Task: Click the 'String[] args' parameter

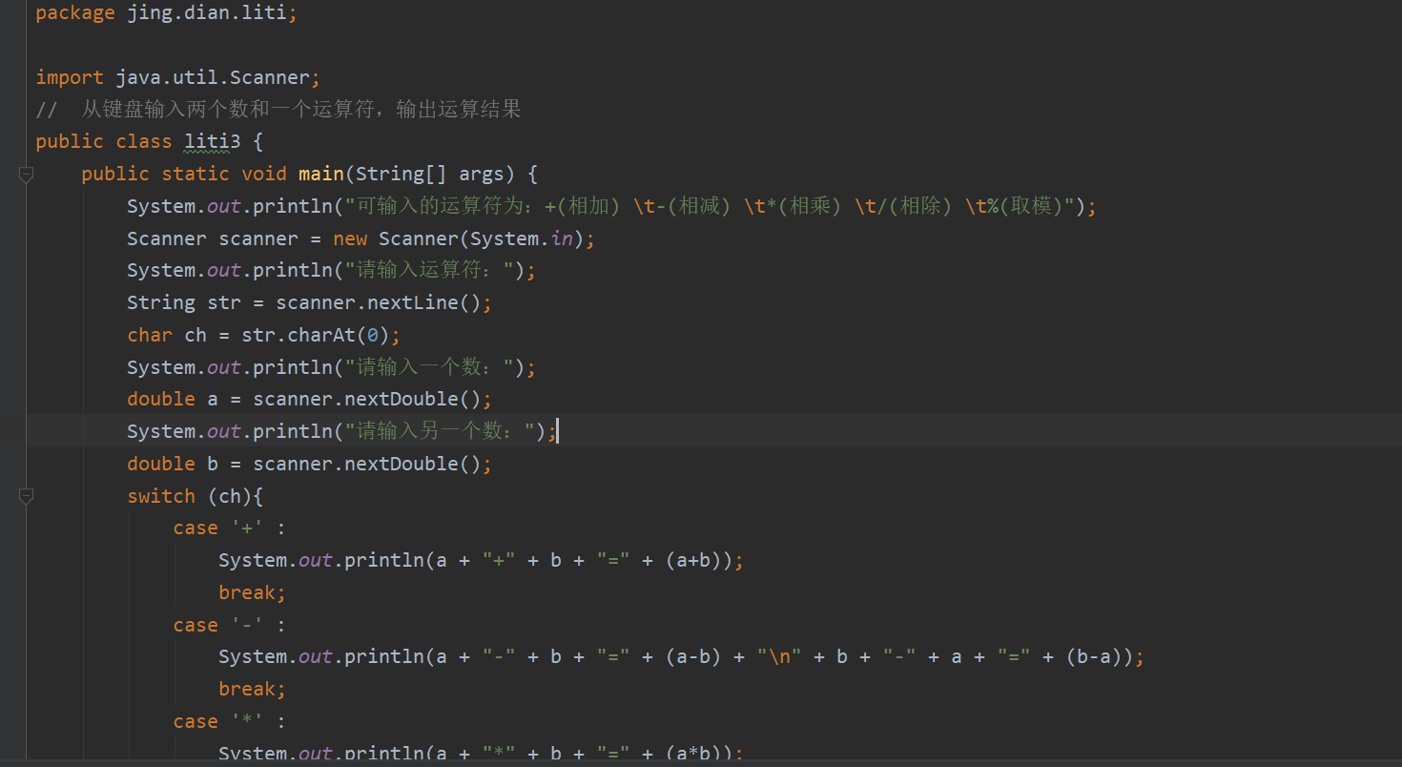Action: click(429, 174)
